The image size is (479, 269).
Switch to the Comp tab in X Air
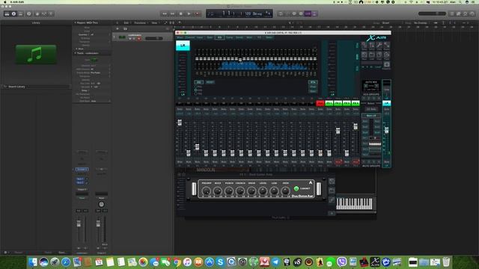tap(230, 37)
